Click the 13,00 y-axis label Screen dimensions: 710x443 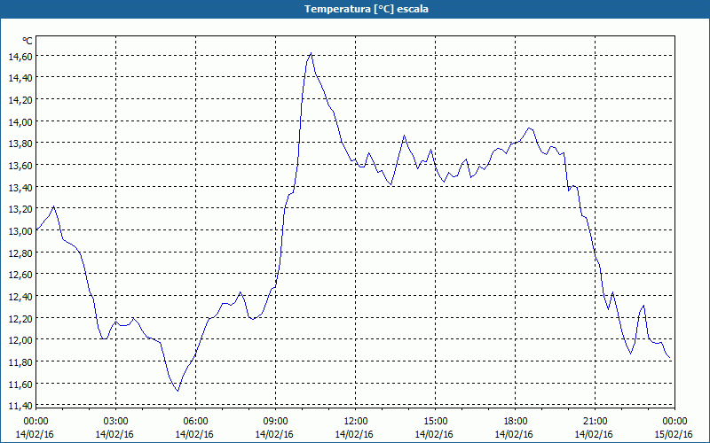coord(20,231)
